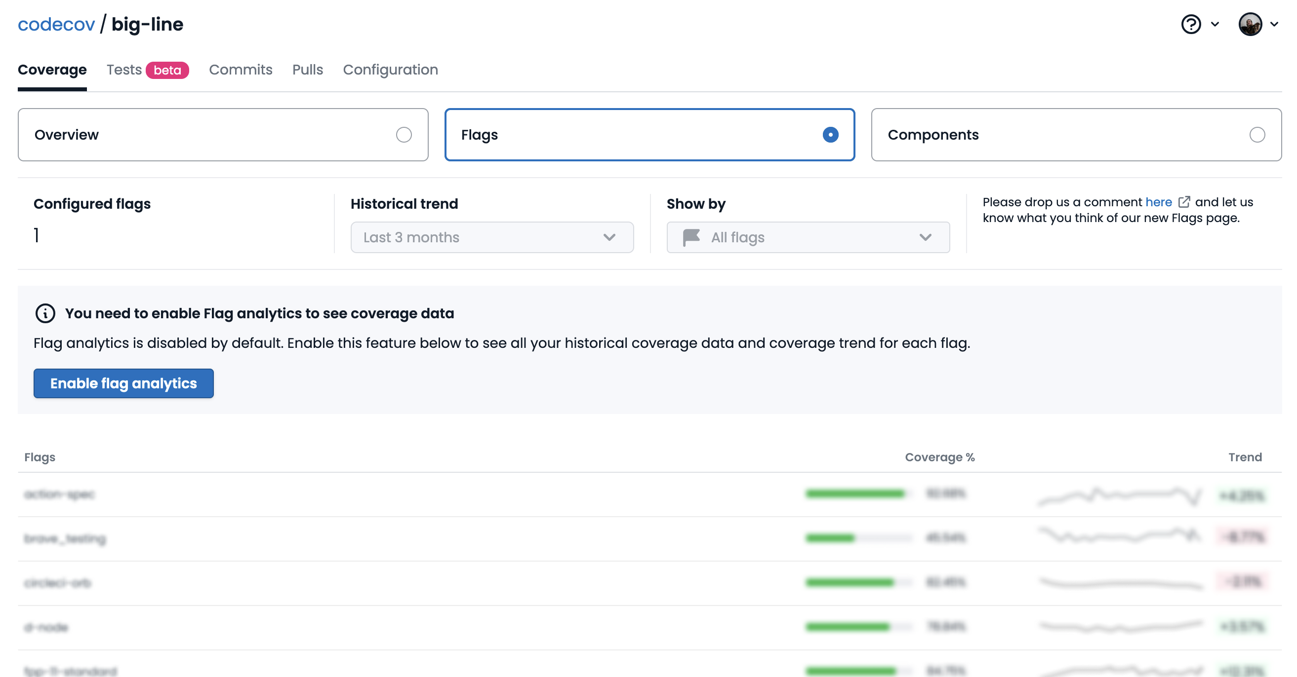Click the beta badge
The width and height of the screenshot is (1297, 677).
[167, 70]
